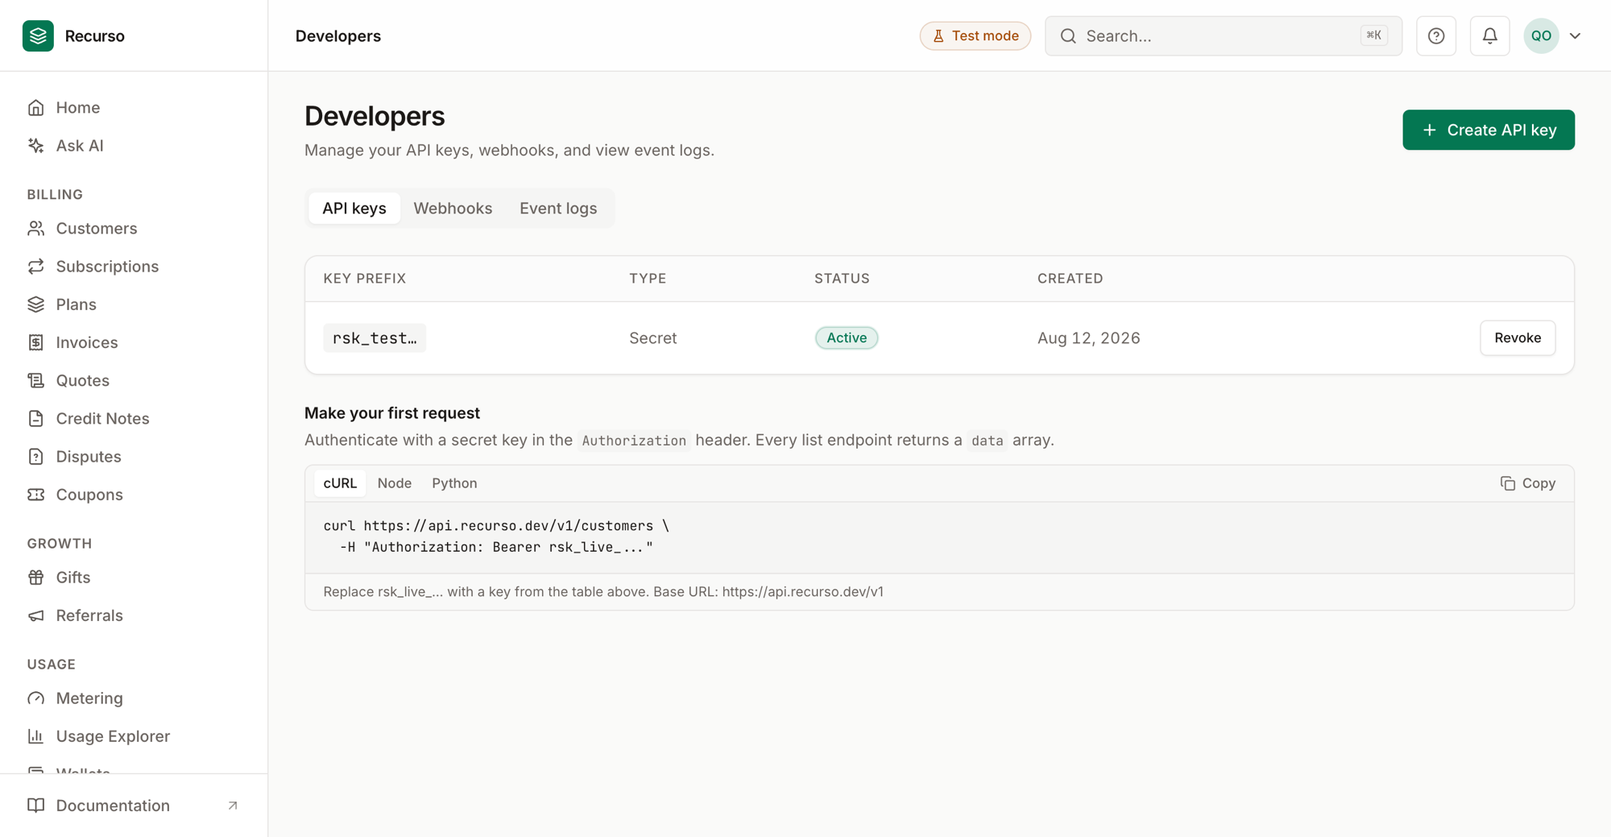
Task: Open Ask AI sparkle icon
Action: tap(35, 146)
